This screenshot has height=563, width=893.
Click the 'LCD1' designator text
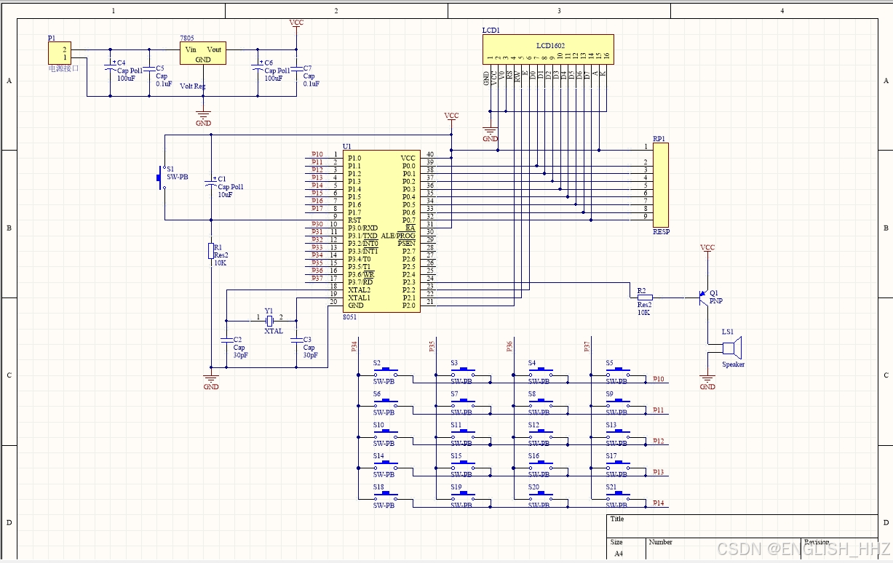click(491, 31)
